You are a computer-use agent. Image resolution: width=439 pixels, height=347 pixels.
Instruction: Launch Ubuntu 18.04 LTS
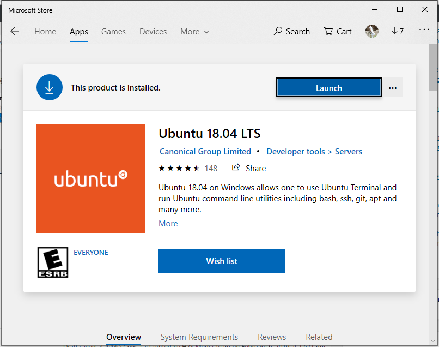[x=328, y=88]
